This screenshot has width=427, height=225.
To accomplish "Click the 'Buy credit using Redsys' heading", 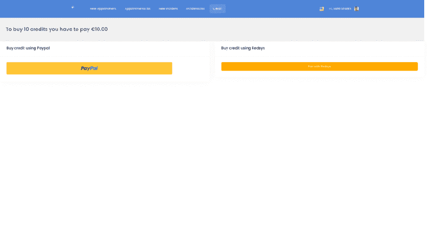I will point(243,48).
